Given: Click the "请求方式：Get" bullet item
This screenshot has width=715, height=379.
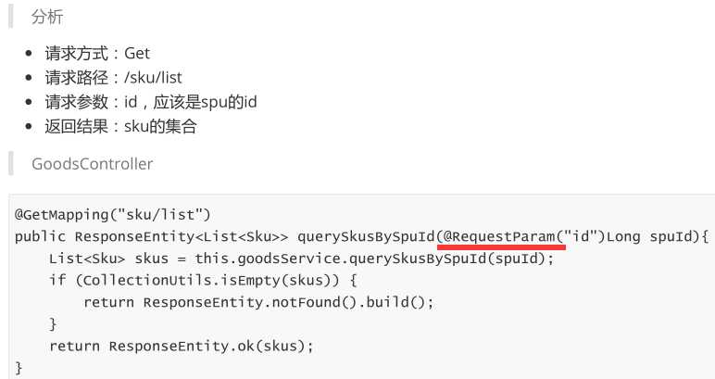Looking at the screenshot, I should point(97,54).
